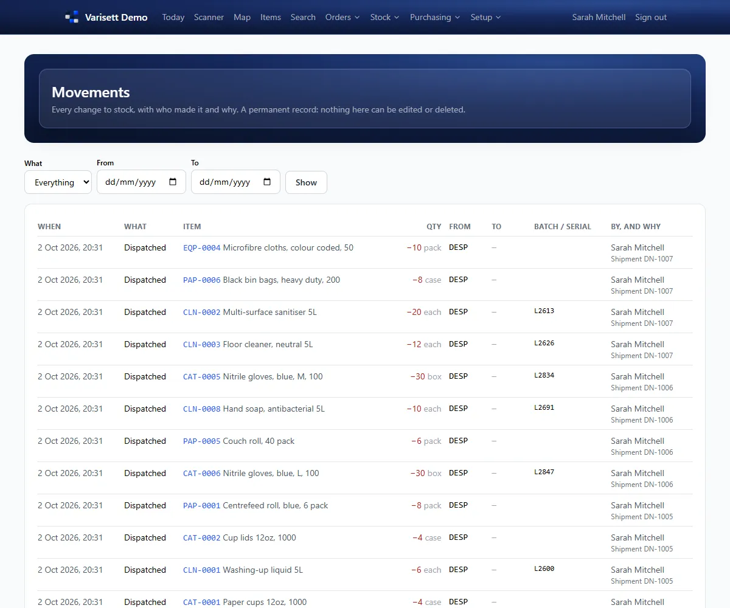730x608 pixels.
Task: Open the Scanner page
Action: (209, 17)
